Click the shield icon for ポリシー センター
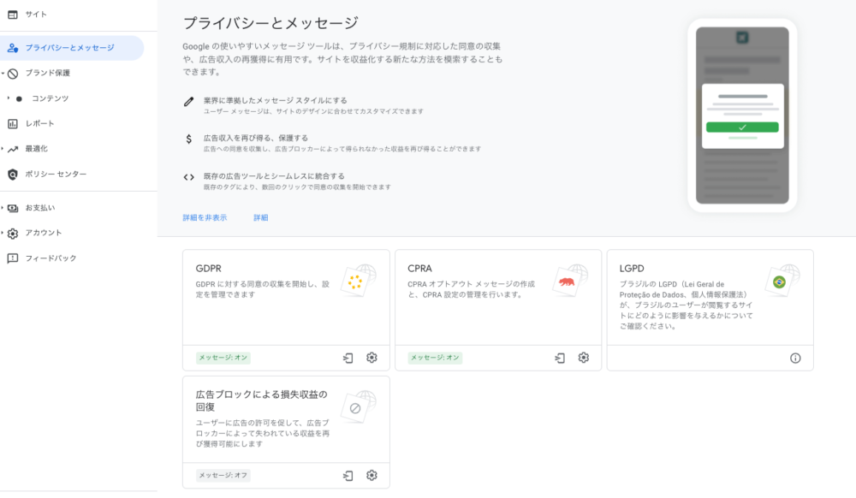This screenshot has height=498, width=856. tap(13, 175)
